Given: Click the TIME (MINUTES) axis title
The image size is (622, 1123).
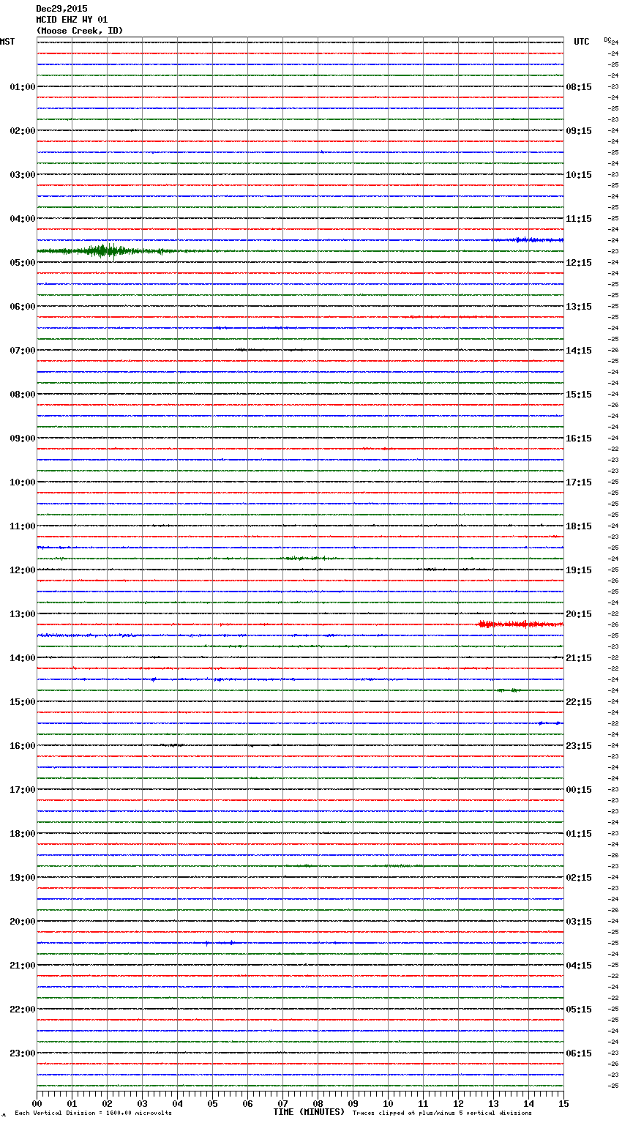Looking at the screenshot, I should tap(309, 1112).
